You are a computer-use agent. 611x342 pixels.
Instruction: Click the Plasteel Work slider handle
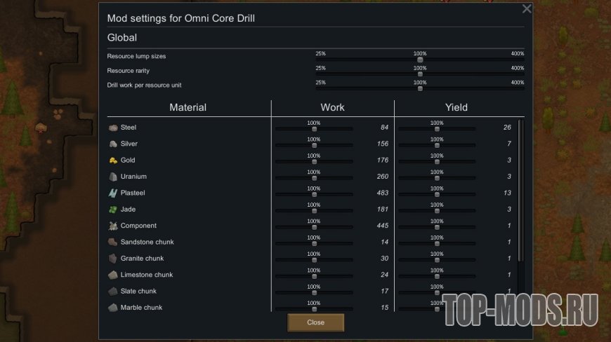coord(314,193)
